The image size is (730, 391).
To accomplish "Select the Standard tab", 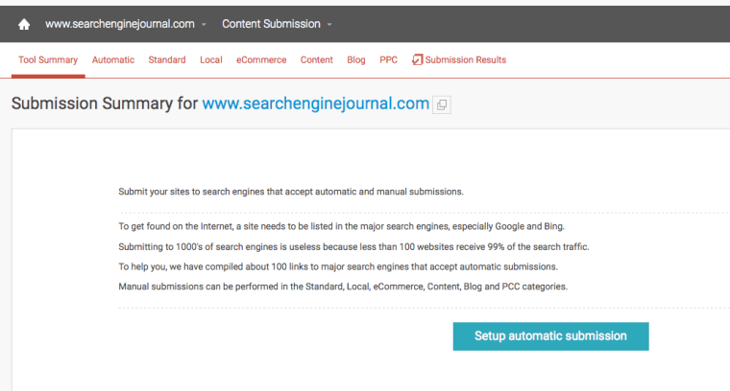I will point(167,60).
